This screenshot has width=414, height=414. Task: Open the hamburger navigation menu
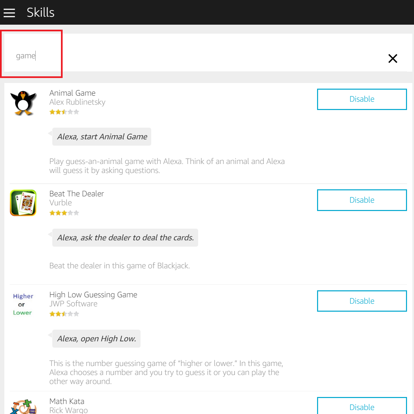9,13
